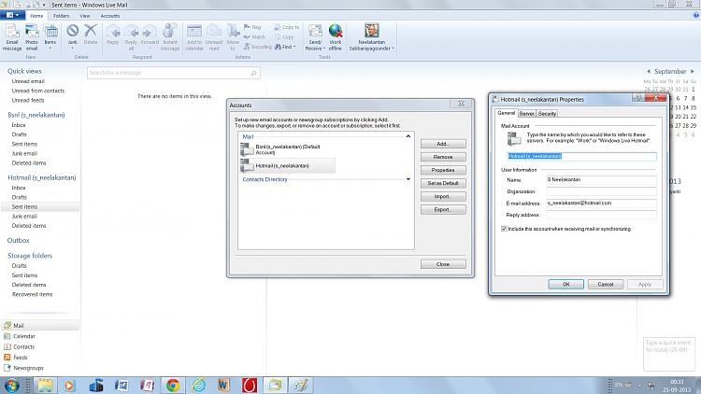Screen dimensions: 701x394
Task: Close the Accounts dialog with Close button
Action: tap(443, 264)
